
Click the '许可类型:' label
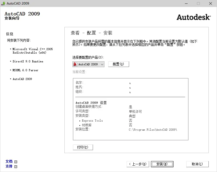(x=83, y=111)
